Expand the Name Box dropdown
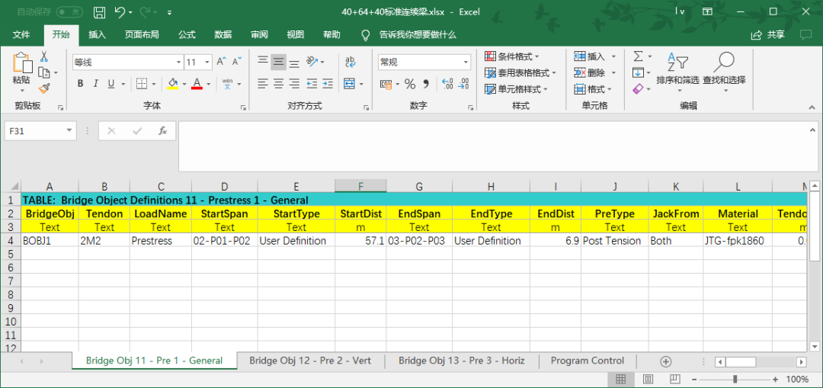823x388 pixels. click(x=69, y=131)
